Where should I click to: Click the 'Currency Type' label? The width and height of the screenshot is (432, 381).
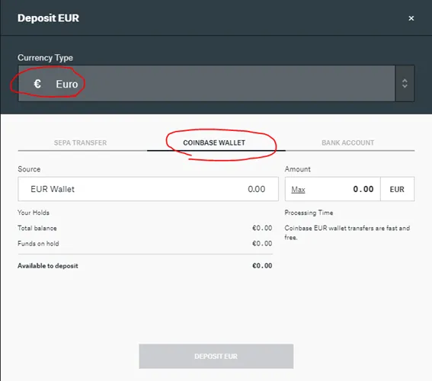(x=45, y=58)
